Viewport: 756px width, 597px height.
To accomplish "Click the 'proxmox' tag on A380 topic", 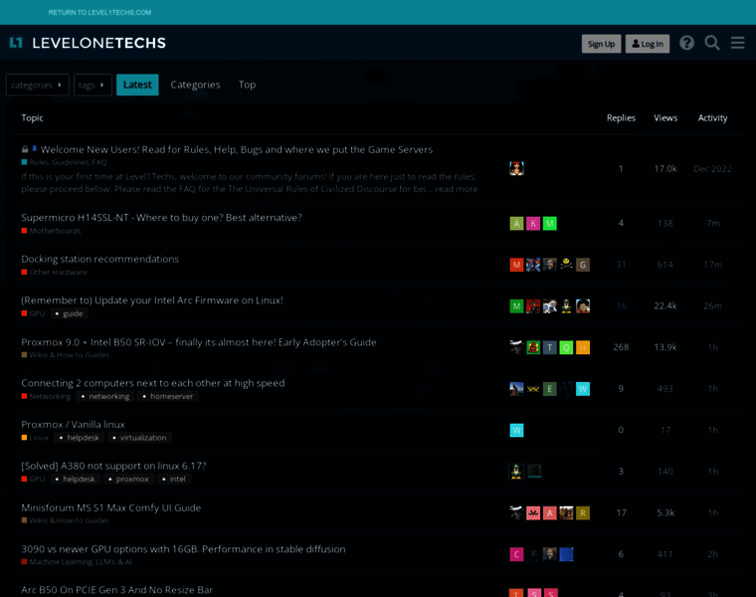I will pyautogui.click(x=128, y=480).
